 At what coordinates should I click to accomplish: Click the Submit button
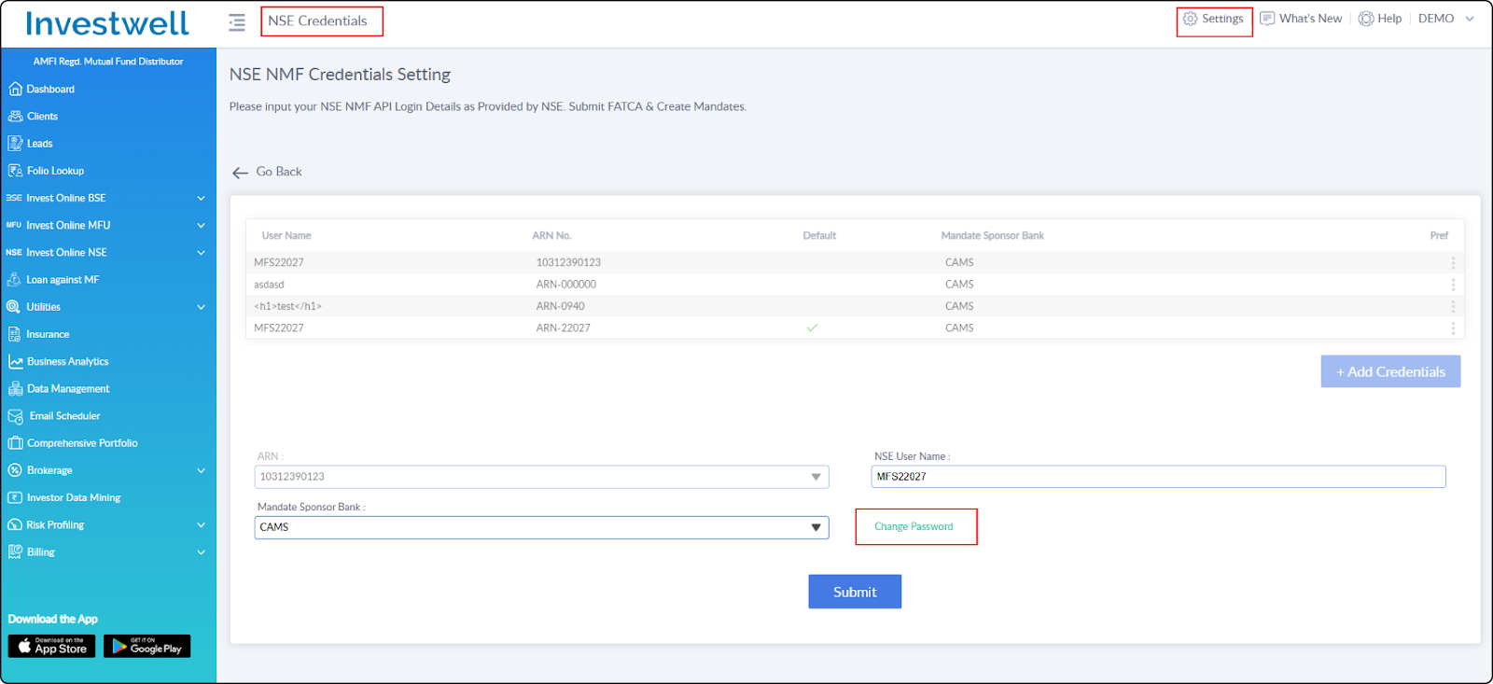tap(855, 592)
